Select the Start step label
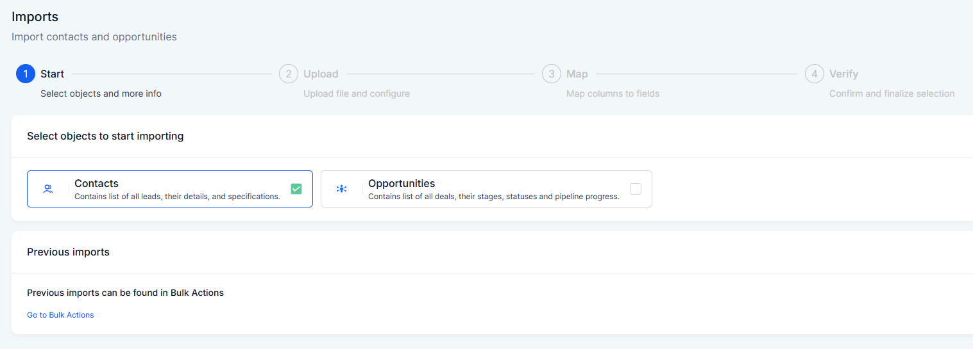973x349 pixels. tap(52, 74)
